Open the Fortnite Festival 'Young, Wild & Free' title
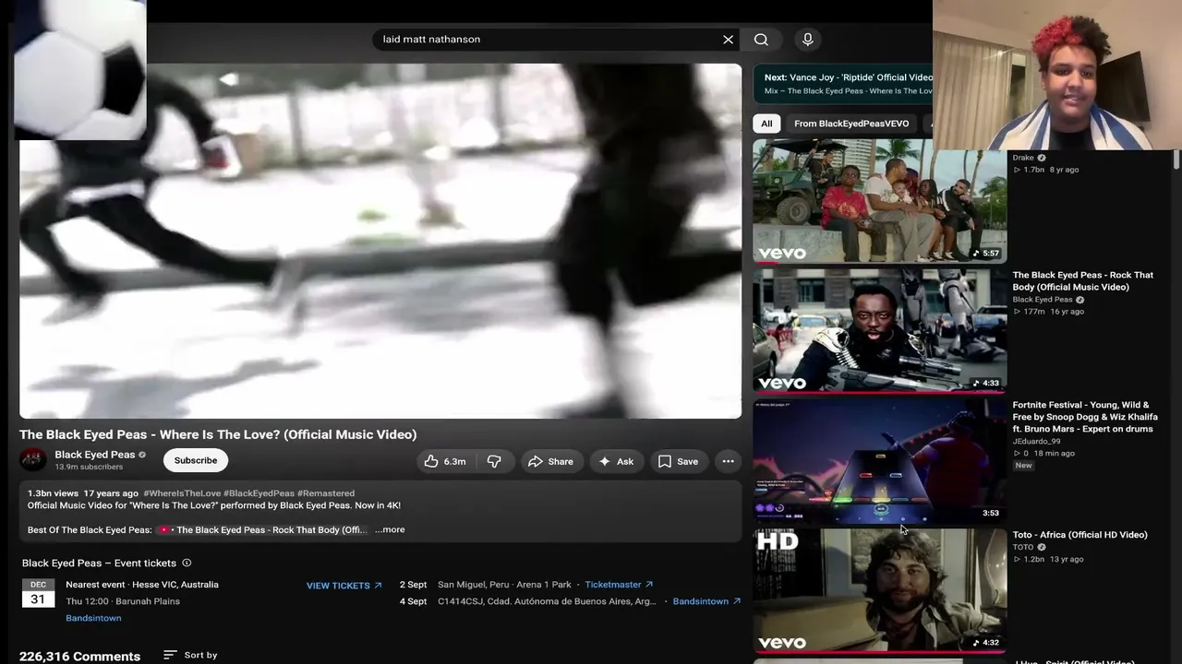This screenshot has height=664, width=1182. tap(1085, 417)
